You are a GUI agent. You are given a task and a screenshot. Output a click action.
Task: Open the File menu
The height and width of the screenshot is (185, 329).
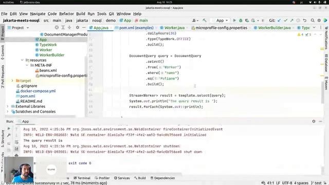pos(4,14)
